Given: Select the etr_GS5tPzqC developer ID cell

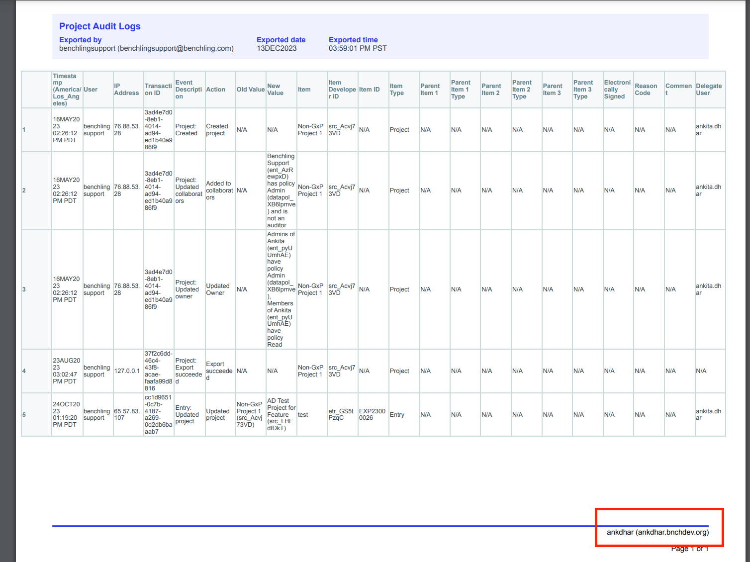Looking at the screenshot, I should (343, 415).
